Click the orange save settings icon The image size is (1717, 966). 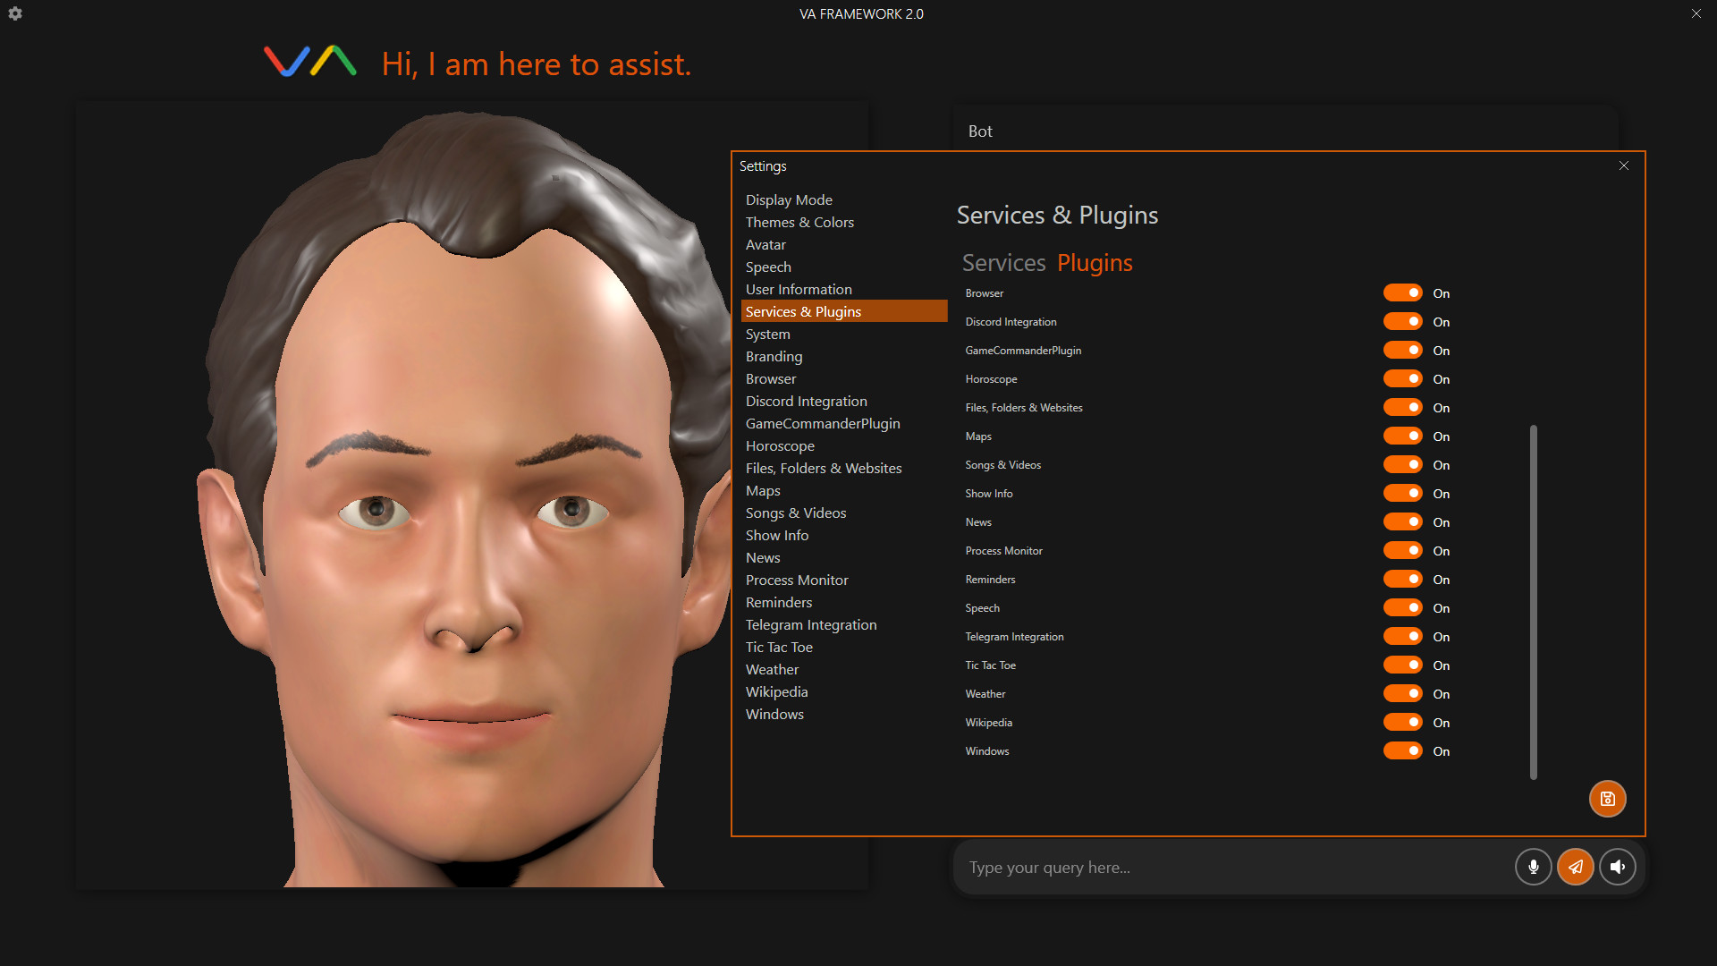tap(1607, 799)
